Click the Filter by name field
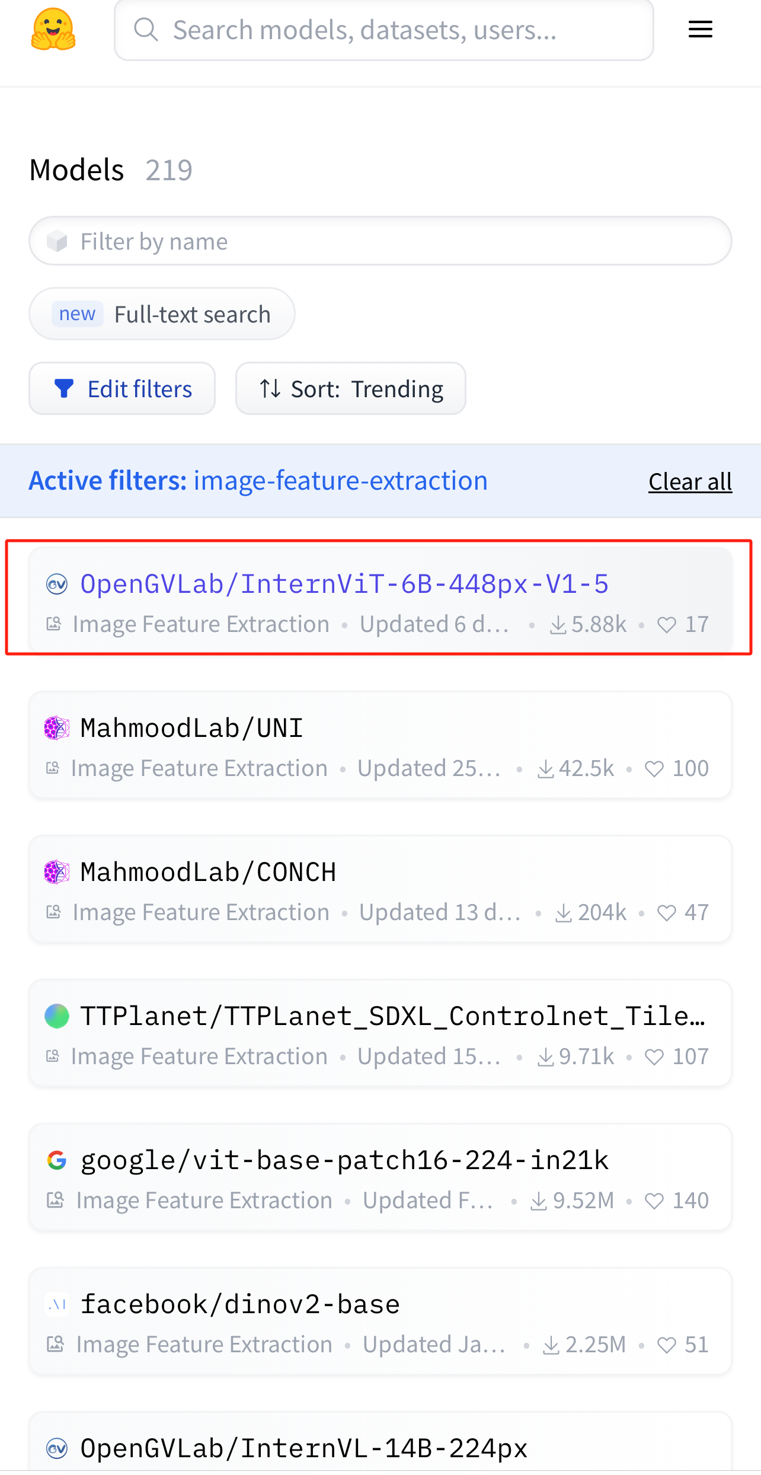 click(x=380, y=241)
